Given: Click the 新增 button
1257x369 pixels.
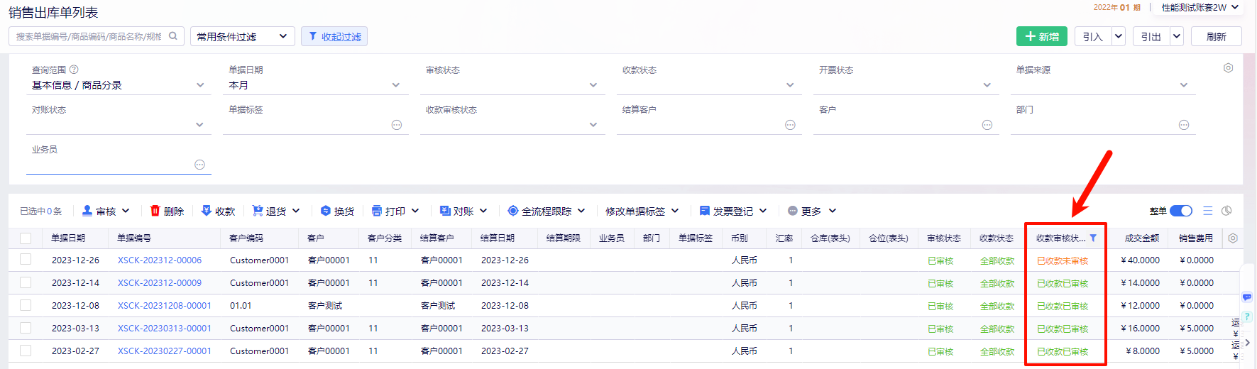Looking at the screenshot, I should (x=1041, y=36).
